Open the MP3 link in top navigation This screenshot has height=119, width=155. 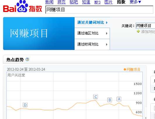tap(97, 2)
